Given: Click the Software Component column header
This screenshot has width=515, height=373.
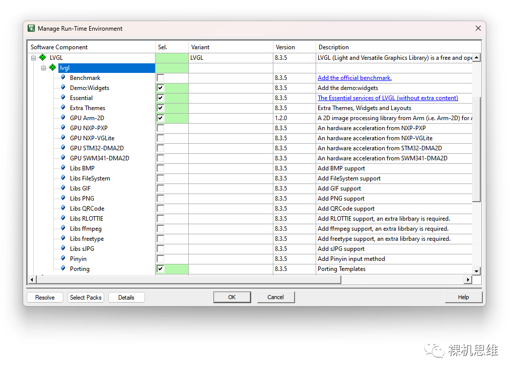Looking at the screenshot, I should 91,47.
